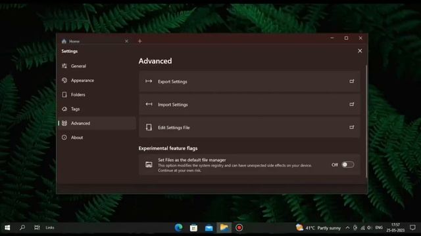Click Export Settings row
This screenshot has height=236, width=421.
[x=249, y=81]
